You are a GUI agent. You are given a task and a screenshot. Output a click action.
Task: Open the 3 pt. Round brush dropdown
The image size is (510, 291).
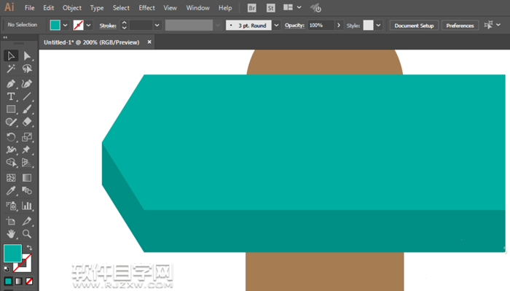276,26
